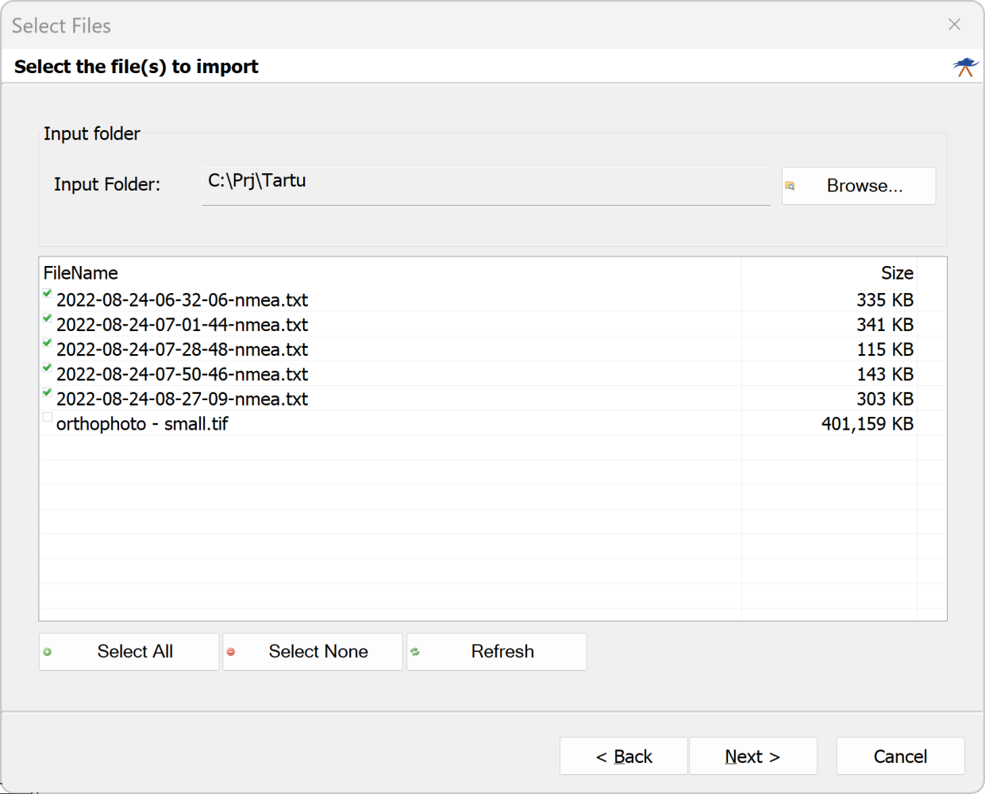This screenshot has width=985, height=794.
Task: Click the Input Folder path field
Action: click(x=486, y=186)
